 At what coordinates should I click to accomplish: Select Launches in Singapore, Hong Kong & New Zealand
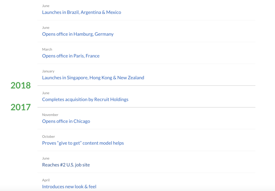(93, 78)
